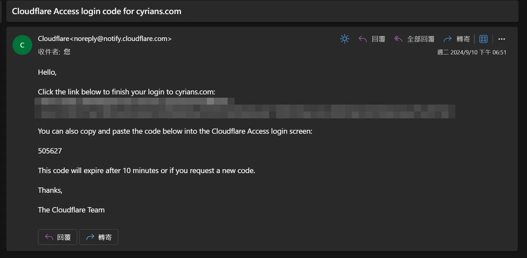Click Reply All in message header
Screen dimensions: 527x258
pyautogui.click(x=414, y=39)
